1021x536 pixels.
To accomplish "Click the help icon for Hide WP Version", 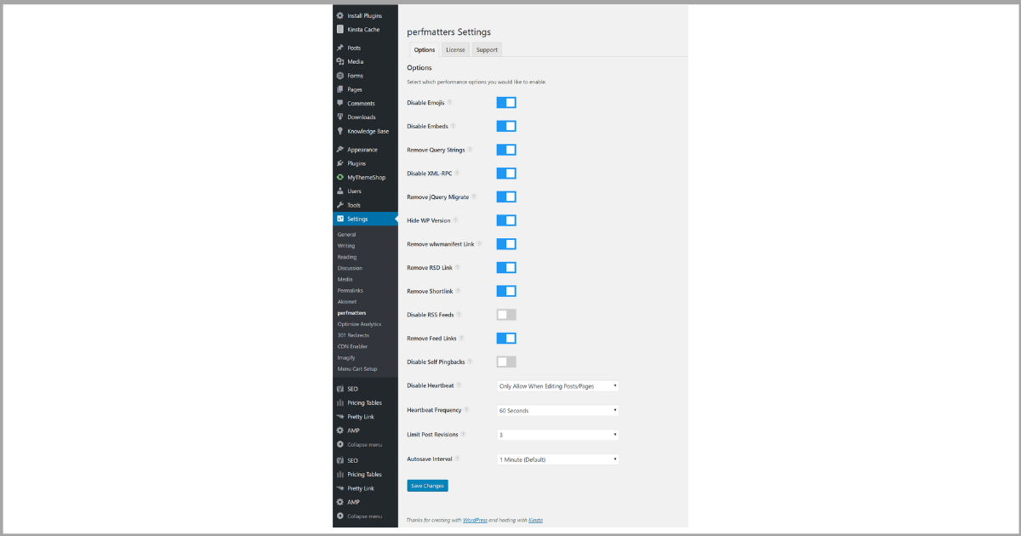I will click(456, 220).
